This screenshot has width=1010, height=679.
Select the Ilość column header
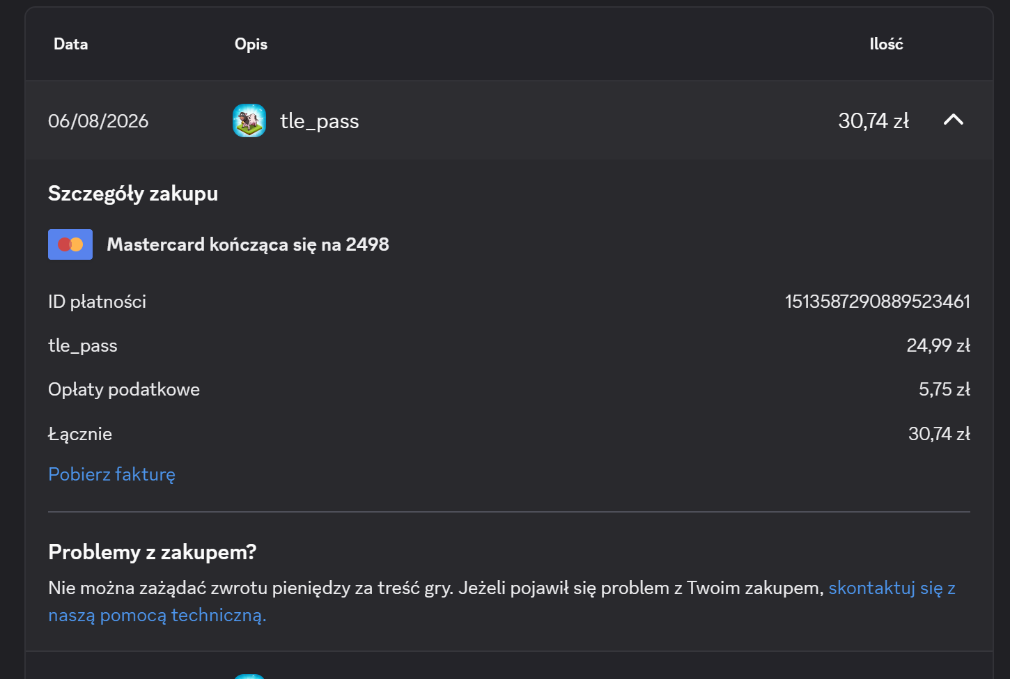point(886,44)
